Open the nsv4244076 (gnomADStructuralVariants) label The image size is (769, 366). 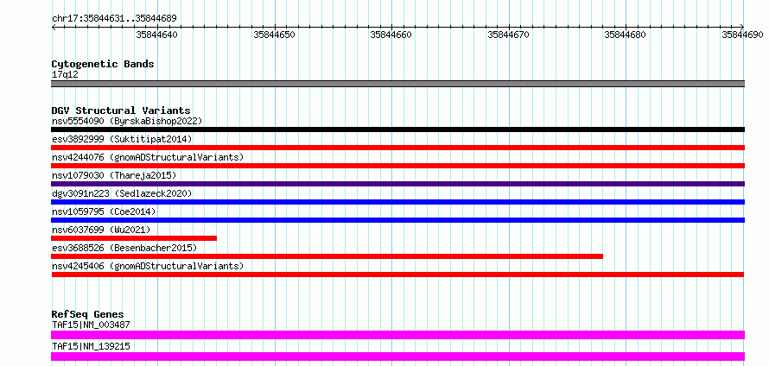pyautogui.click(x=148, y=157)
